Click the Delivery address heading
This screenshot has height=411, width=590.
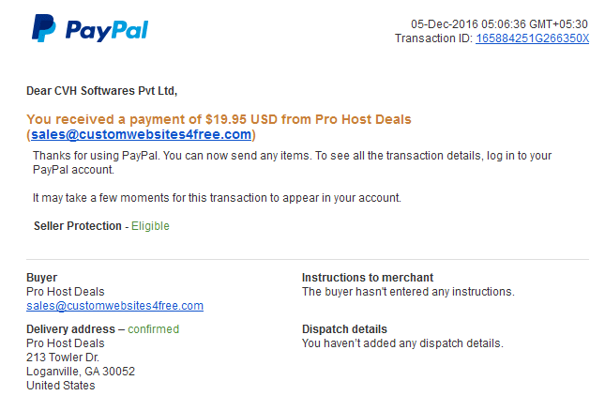pos(70,329)
